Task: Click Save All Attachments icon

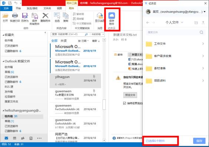Action: pos(34,16)
